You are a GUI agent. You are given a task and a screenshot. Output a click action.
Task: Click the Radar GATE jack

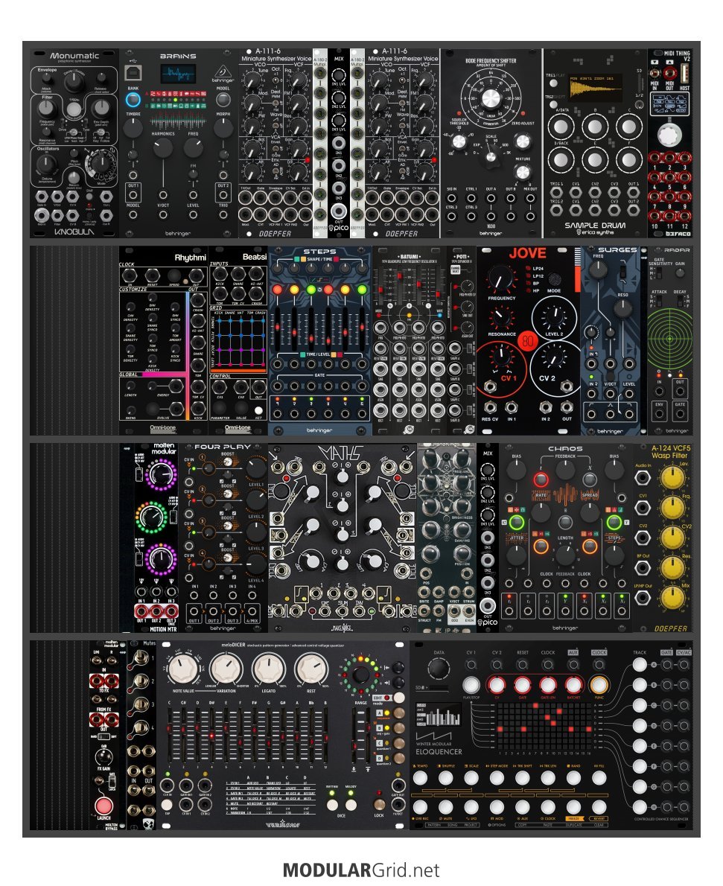[680, 414]
